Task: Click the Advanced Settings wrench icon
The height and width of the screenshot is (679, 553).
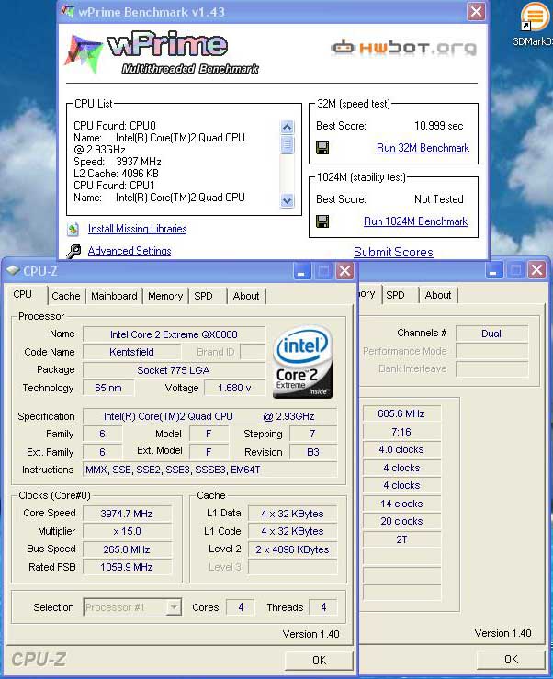Action: 73,251
